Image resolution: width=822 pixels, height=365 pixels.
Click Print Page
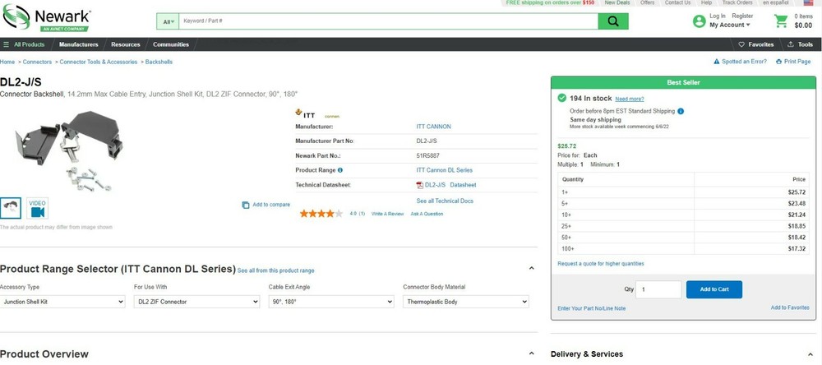click(793, 62)
